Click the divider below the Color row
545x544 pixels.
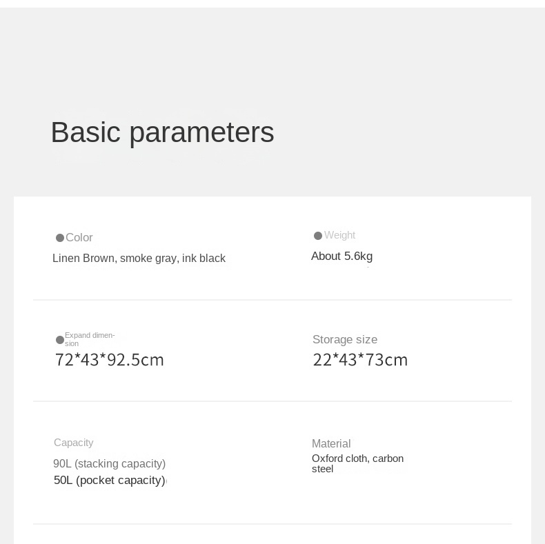tap(272, 300)
